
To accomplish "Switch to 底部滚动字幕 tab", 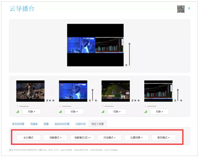I will pyautogui.click(x=62, y=124).
